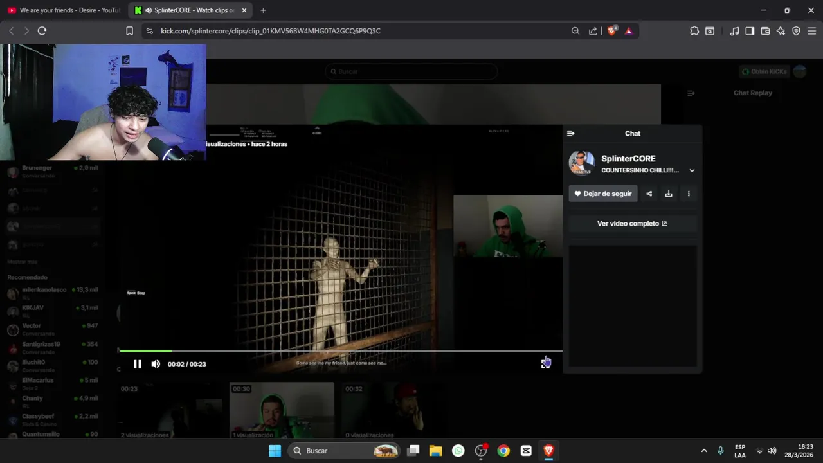The width and height of the screenshot is (823, 463).
Task: Open the Brave main menu
Action: pos(811,31)
